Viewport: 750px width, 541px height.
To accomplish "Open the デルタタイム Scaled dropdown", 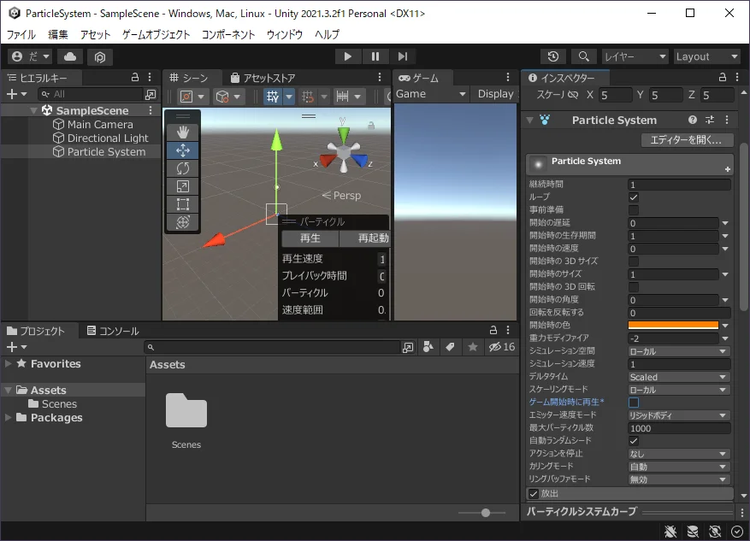I will pyautogui.click(x=678, y=377).
